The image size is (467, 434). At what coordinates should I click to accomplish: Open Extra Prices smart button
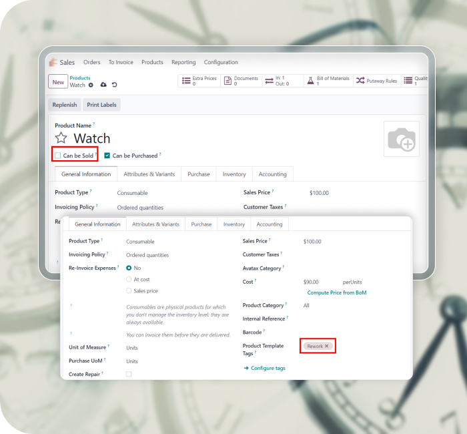[x=199, y=81]
